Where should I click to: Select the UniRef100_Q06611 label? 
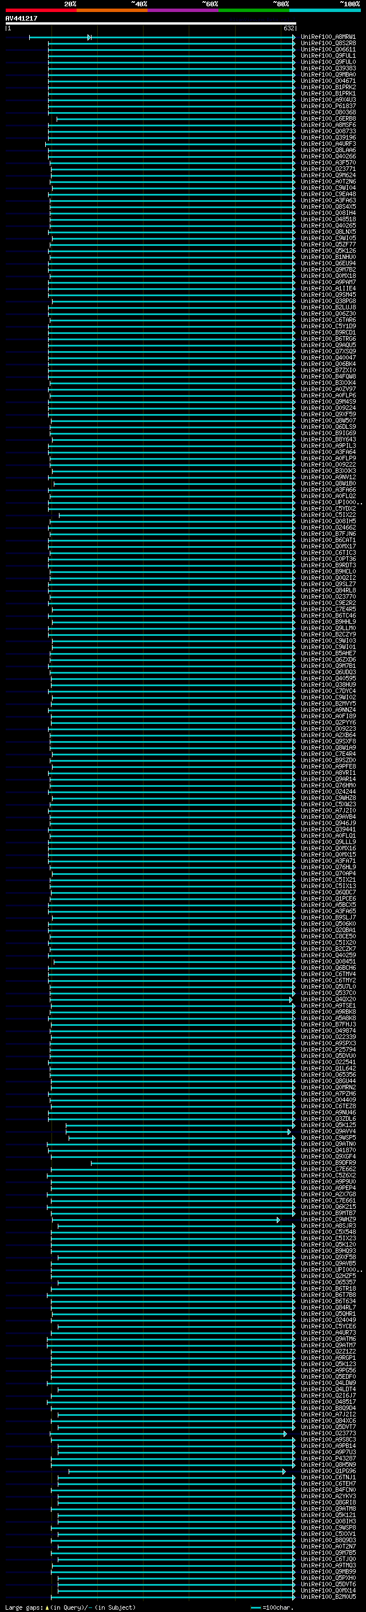click(328, 49)
